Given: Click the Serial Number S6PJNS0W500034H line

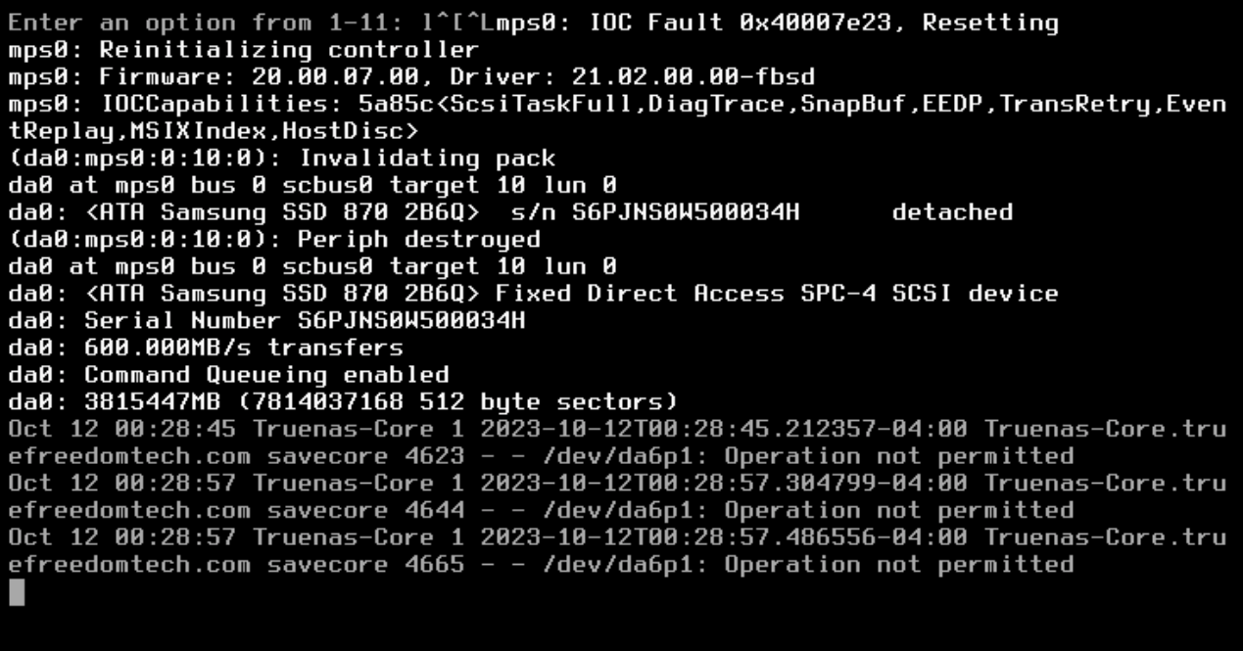Looking at the screenshot, I should pos(266,320).
